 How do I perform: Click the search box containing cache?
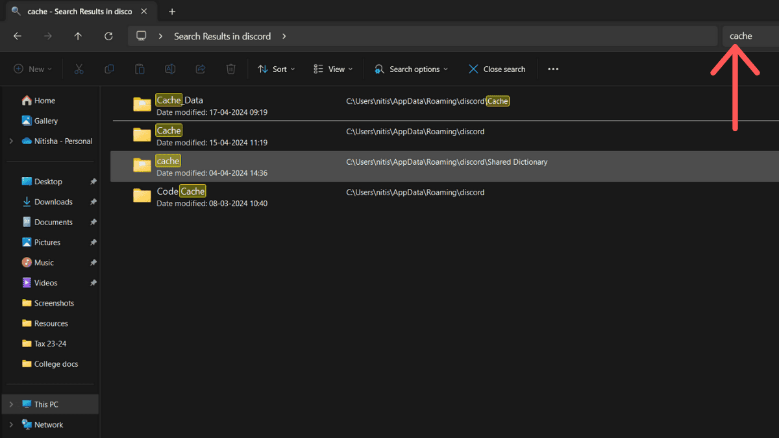(x=750, y=36)
